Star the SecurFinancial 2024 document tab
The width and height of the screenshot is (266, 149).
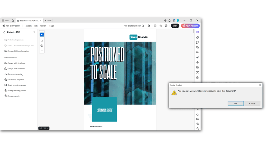point(18,21)
